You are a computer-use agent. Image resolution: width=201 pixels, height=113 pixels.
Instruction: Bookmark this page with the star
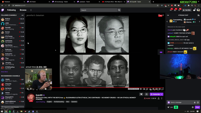coord(158,6)
